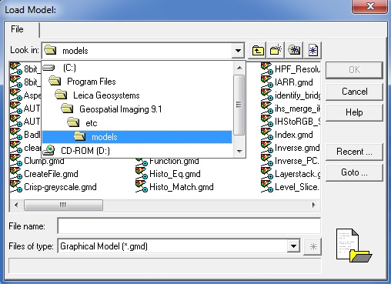
Task: Select Crisp-greyscale.gmd file name
Action: tap(60, 187)
